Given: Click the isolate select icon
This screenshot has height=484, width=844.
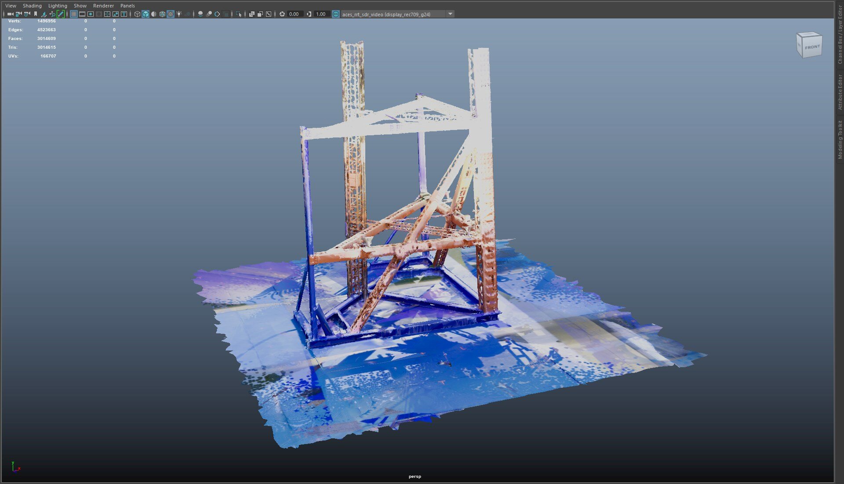Looking at the screenshot, I should point(239,14).
